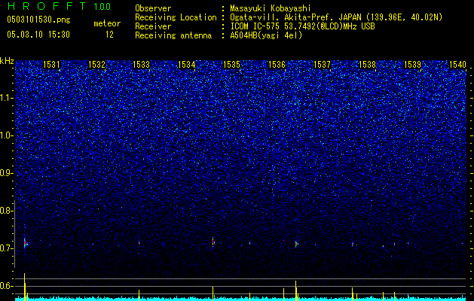Click the meteor count value 12
The width and height of the screenshot is (474, 301).
point(109,35)
